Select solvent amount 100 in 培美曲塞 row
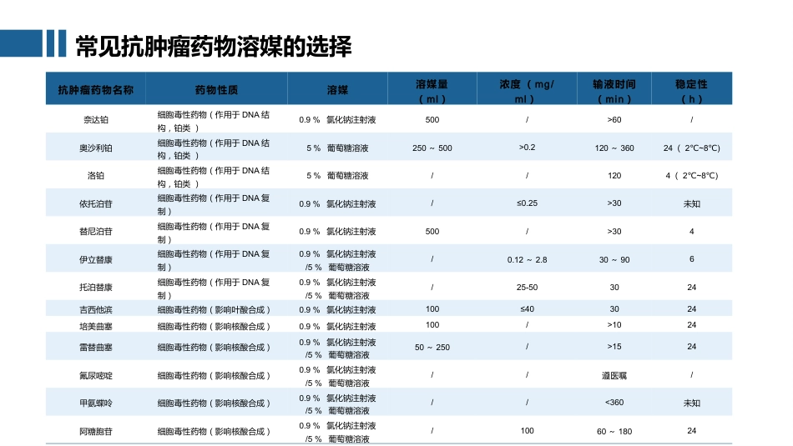The height and width of the screenshot is (446, 793). (x=432, y=325)
